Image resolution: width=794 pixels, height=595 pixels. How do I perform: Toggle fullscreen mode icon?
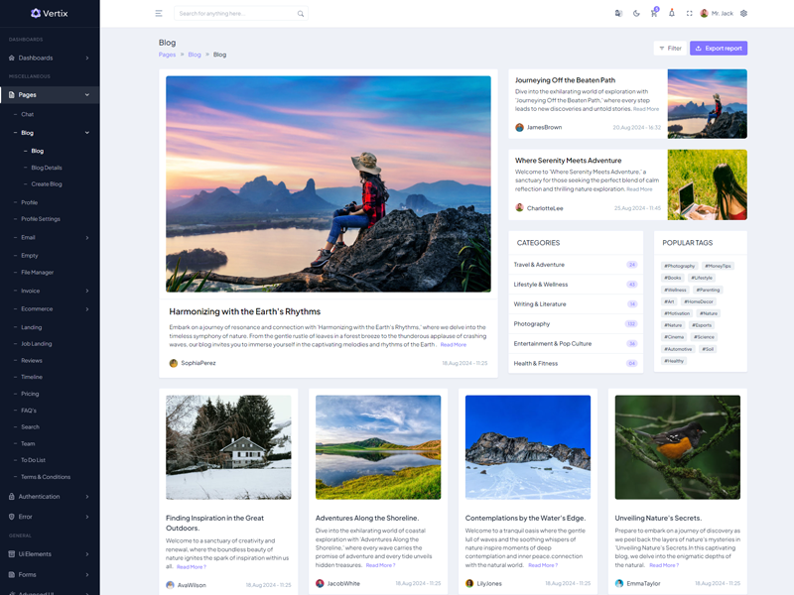click(x=690, y=13)
